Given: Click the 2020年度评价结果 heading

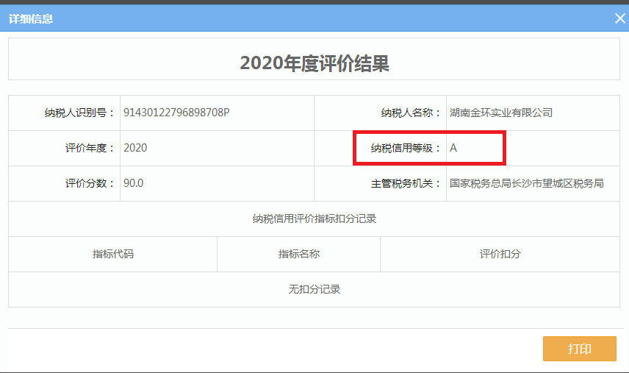Looking at the screenshot, I should coord(314,63).
